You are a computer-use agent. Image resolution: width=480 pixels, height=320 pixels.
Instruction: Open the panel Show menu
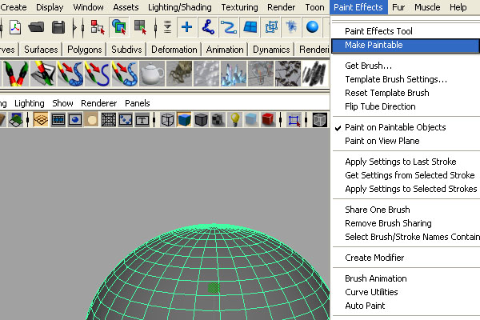click(62, 103)
